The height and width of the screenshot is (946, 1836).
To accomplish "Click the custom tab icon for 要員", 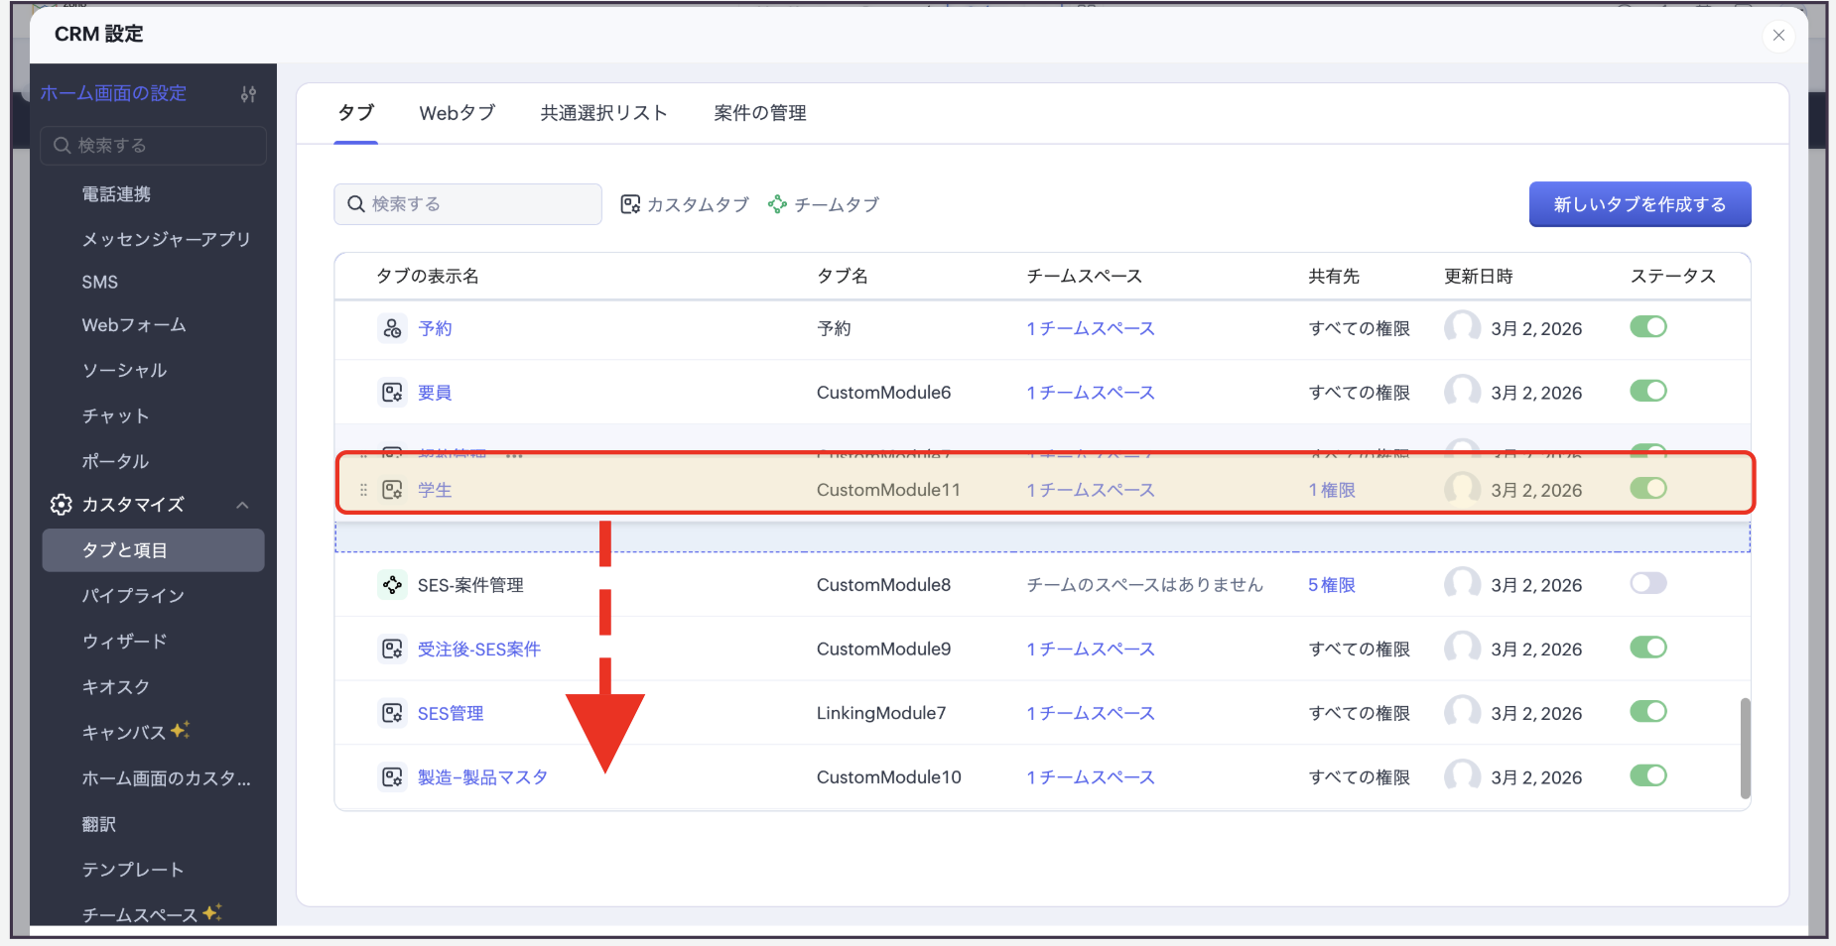I will (392, 393).
